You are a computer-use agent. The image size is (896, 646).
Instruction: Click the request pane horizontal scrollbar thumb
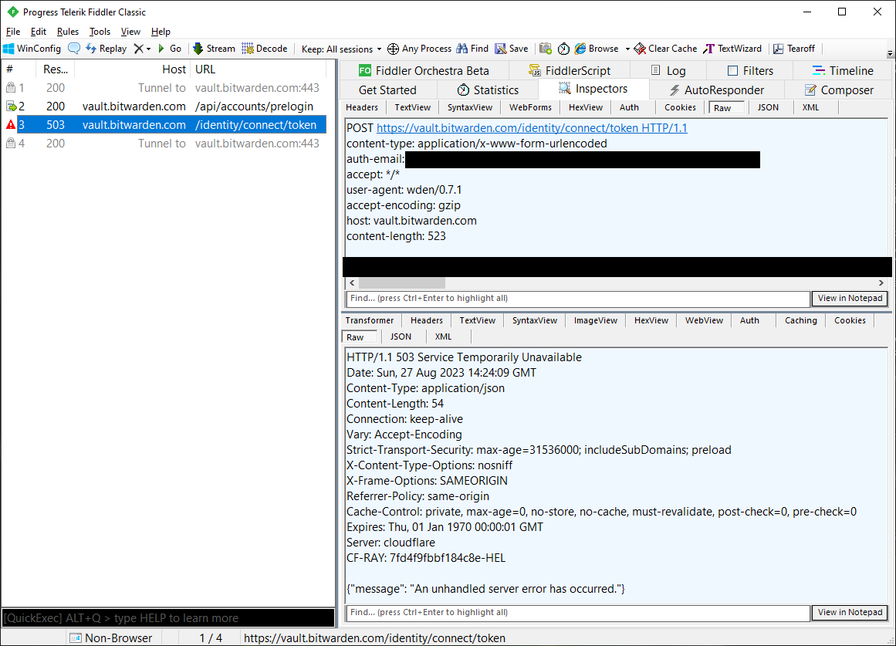point(402,283)
